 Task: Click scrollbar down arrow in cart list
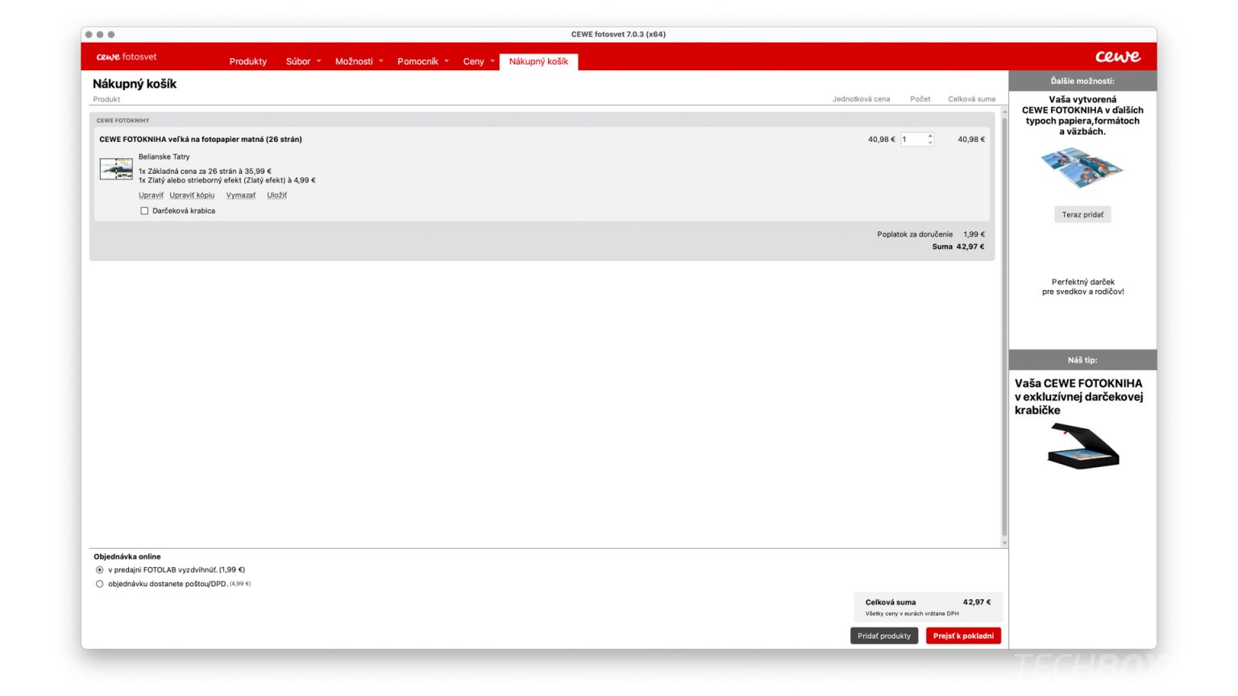pos(1004,543)
